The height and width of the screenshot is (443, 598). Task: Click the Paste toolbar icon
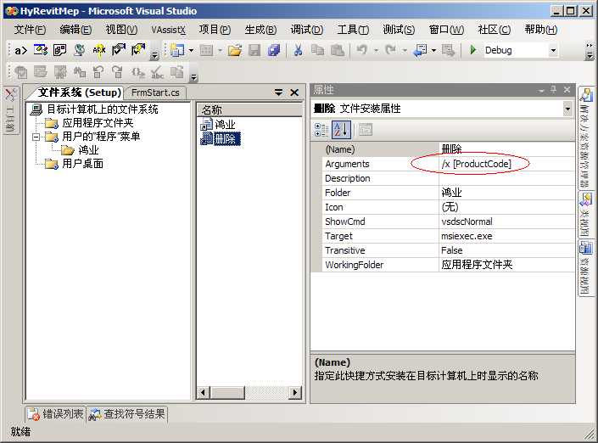point(337,50)
